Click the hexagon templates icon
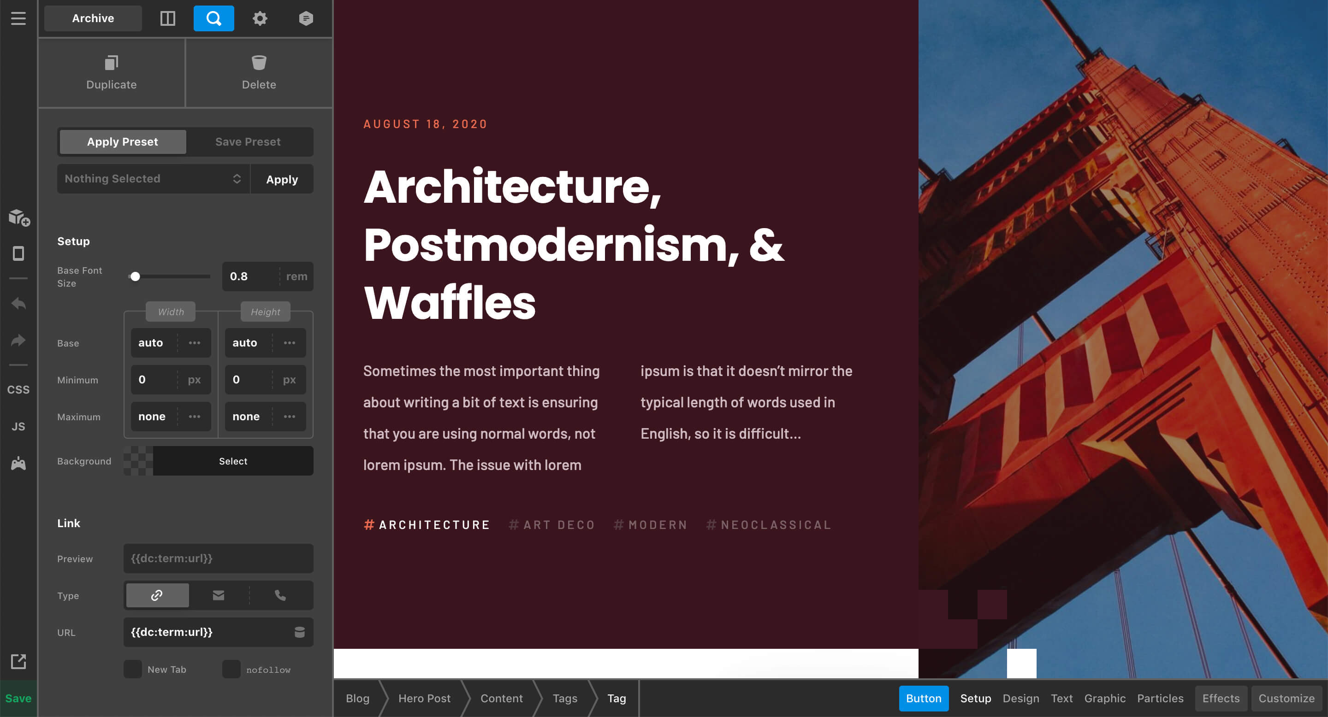The width and height of the screenshot is (1328, 717). point(306,18)
